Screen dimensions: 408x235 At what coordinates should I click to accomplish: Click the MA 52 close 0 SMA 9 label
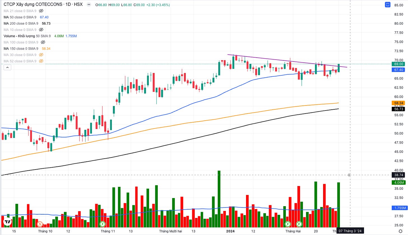(x=20, y=61)
